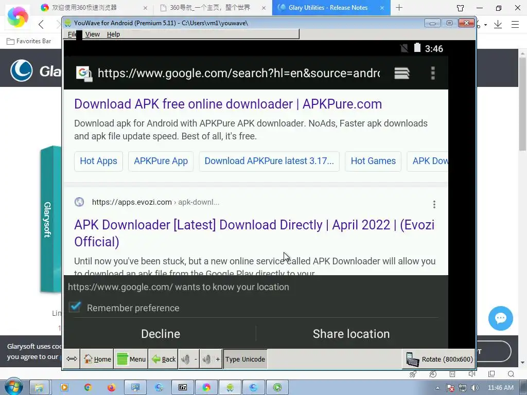Close the 360导航 tab

[264, 8]
